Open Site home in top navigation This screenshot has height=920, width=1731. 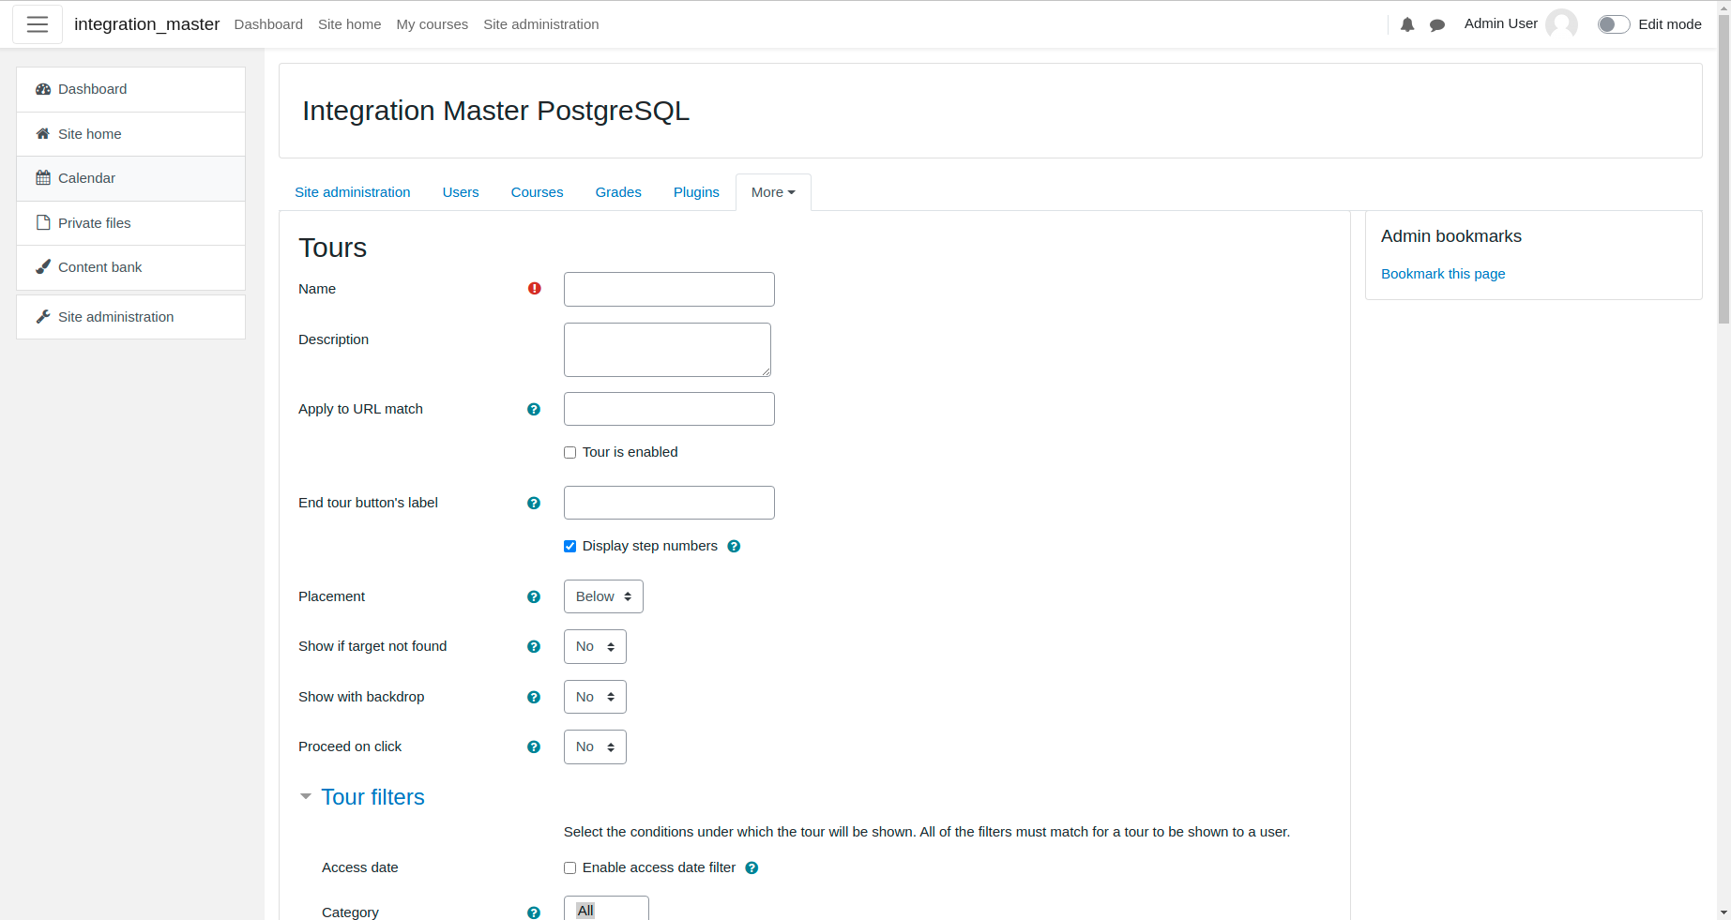(349, 24)
